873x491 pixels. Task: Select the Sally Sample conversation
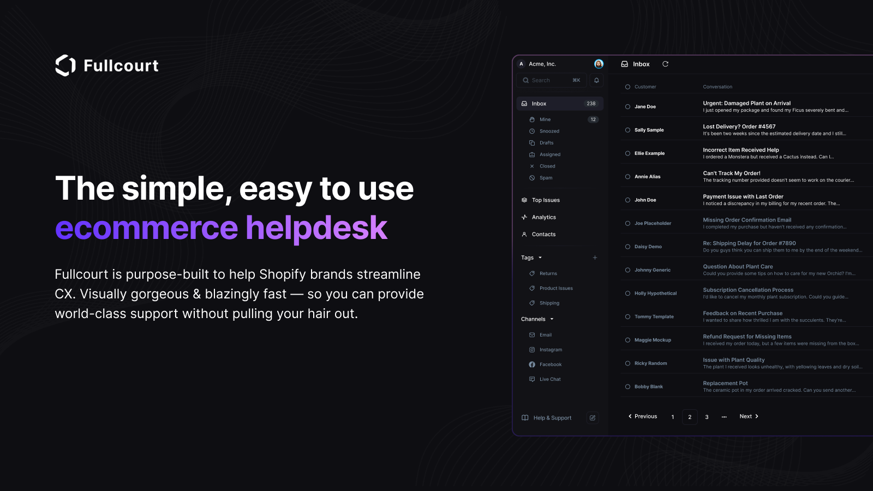pos(627,130)
